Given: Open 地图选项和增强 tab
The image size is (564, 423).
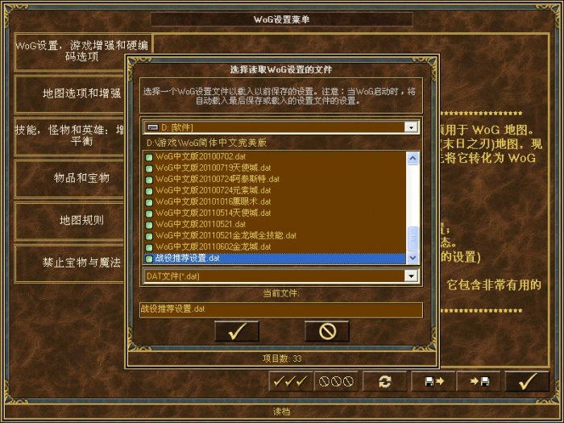Looking at the screenshot, I should click(70, 93).
